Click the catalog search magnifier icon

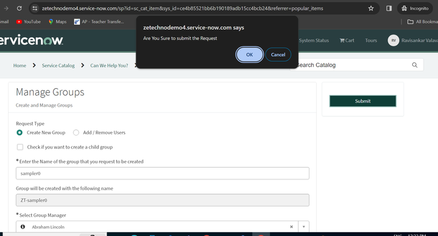coord(415,65)
